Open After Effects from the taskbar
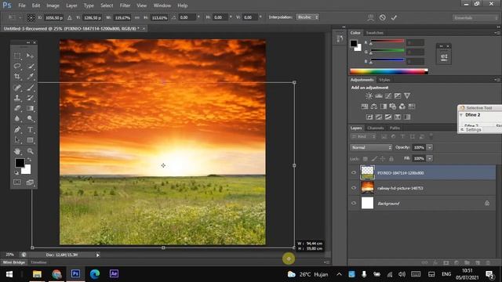 [x=114, y=273]
